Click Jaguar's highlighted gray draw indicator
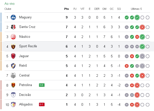Image resolution: width=154 pixels, height=111 pixels. [x=142, y=56]
